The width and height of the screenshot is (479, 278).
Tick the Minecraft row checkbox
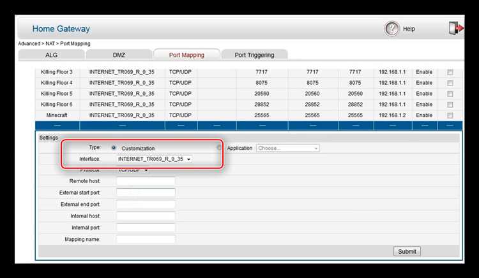[x=450, y=115]
